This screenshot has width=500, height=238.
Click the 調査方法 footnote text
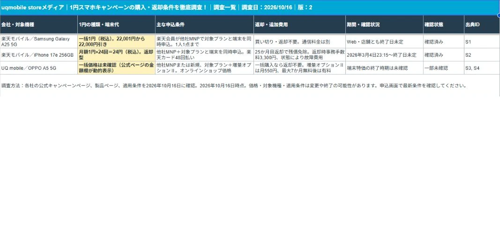click(x=234, y=86)
